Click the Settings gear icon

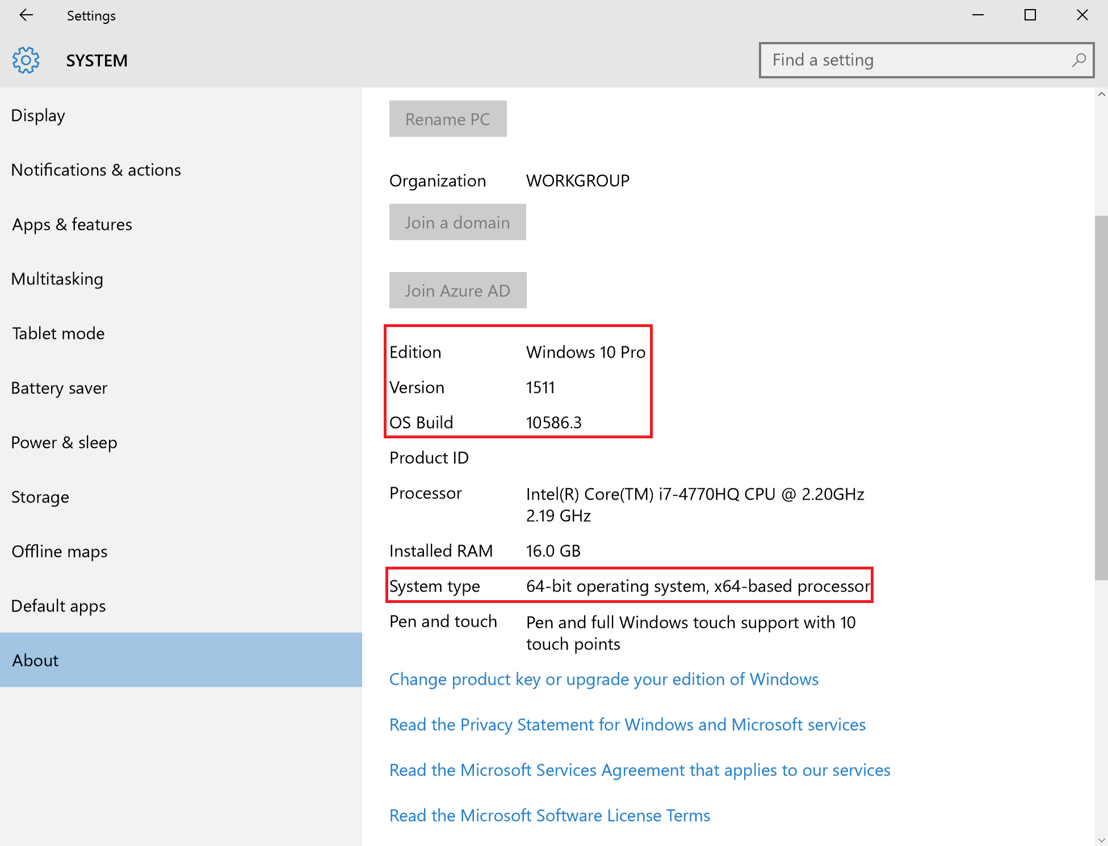click(x=26, y=60)
